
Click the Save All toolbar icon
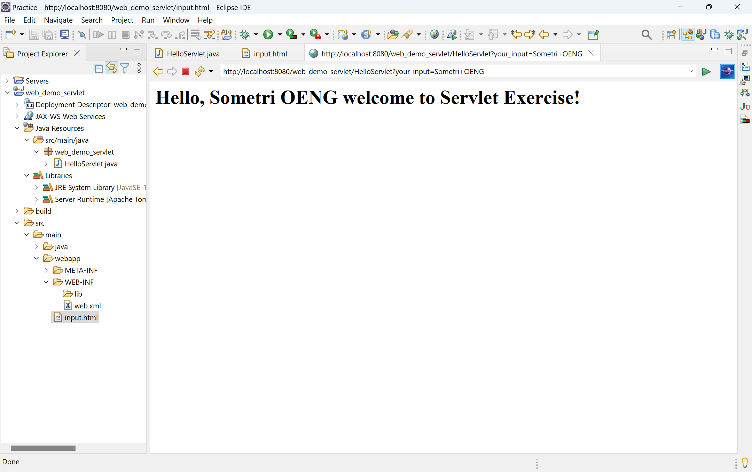click(48, 34)
